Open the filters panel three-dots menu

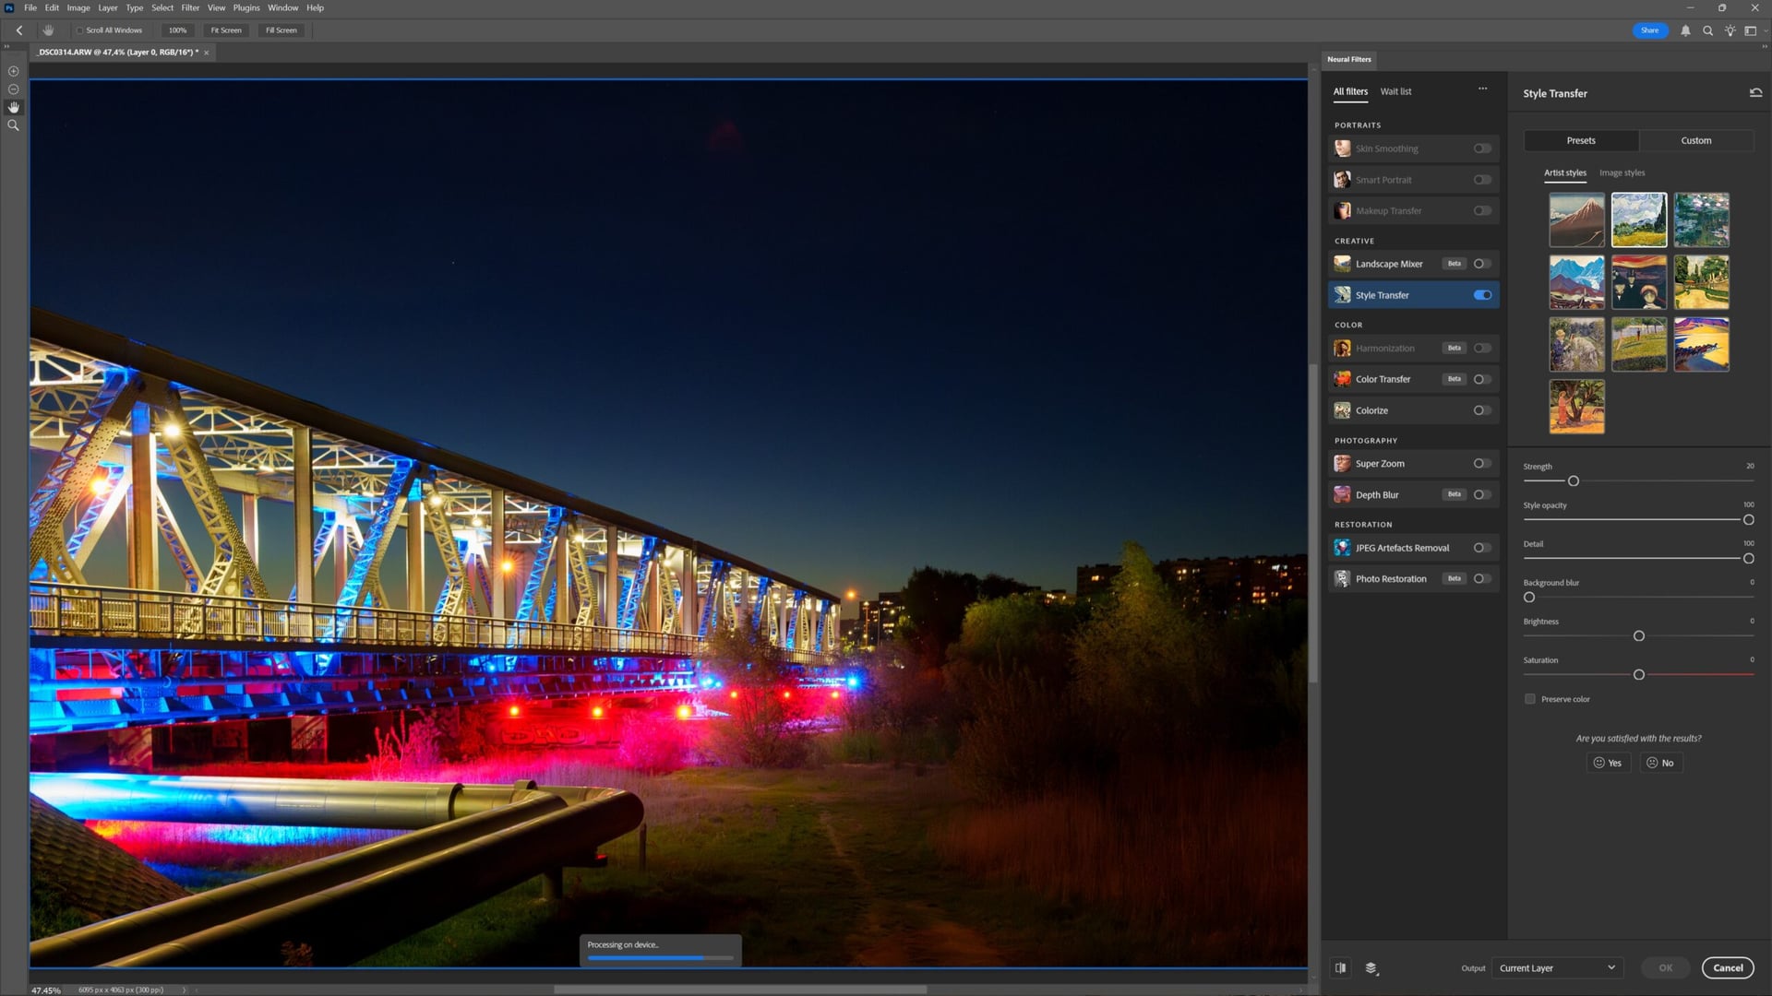click(x=1482, y=89)
